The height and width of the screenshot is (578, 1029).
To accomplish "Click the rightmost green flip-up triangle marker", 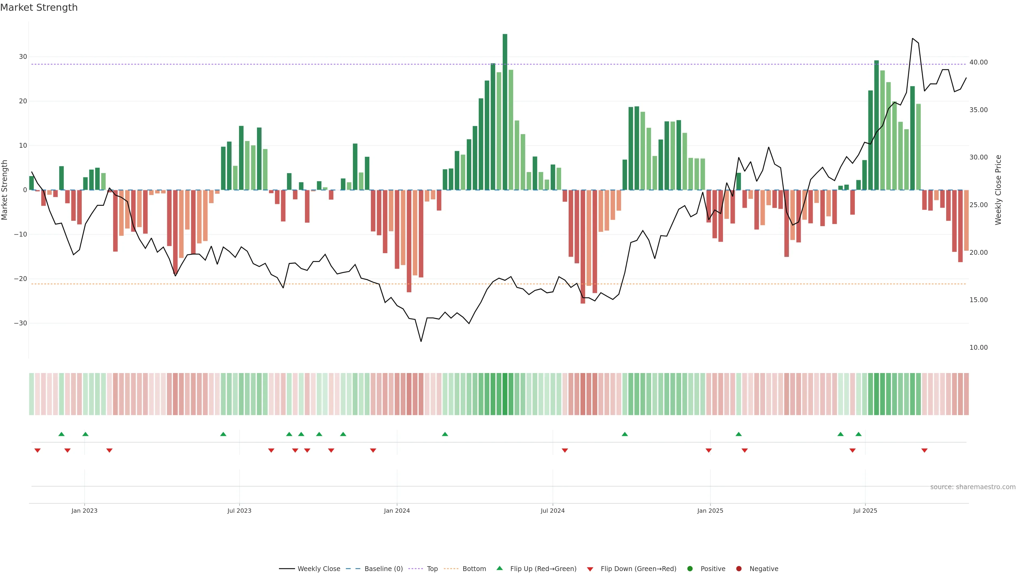I will click(x=858, y=434).
